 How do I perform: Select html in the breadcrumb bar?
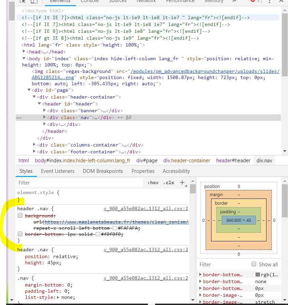[24, 161]
